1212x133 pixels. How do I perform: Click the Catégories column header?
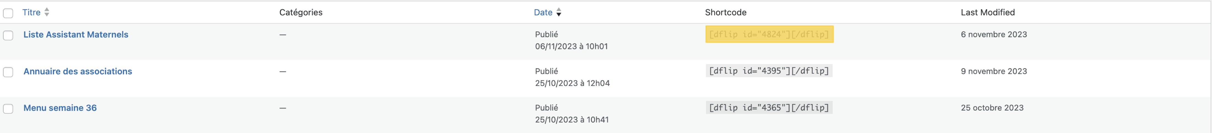[x=301, y=13]
